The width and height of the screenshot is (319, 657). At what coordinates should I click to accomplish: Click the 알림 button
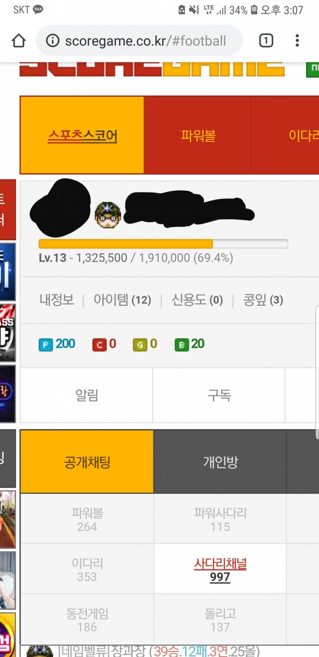[x=87, y=395]
